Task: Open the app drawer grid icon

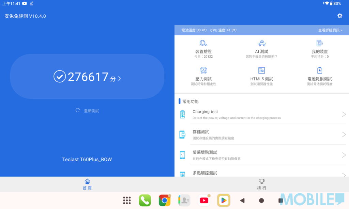Action: 127,200
